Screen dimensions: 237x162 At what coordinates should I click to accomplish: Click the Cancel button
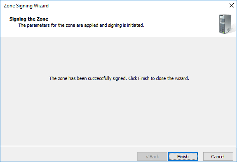tap(218, 156)
